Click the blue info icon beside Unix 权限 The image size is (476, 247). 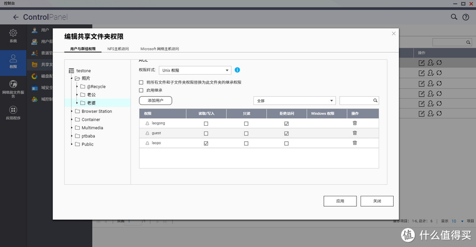[x=237, y=70]
